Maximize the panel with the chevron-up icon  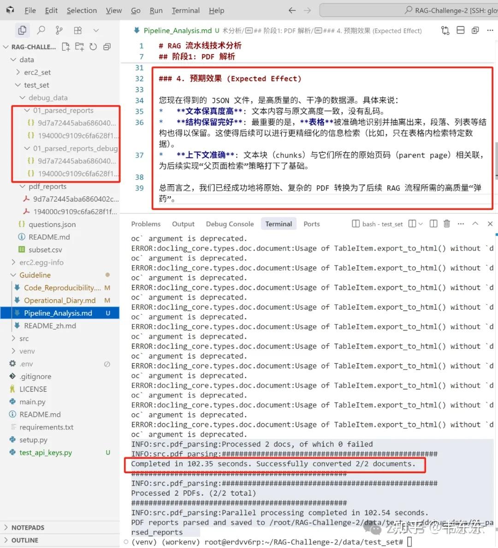click(475, 223)
